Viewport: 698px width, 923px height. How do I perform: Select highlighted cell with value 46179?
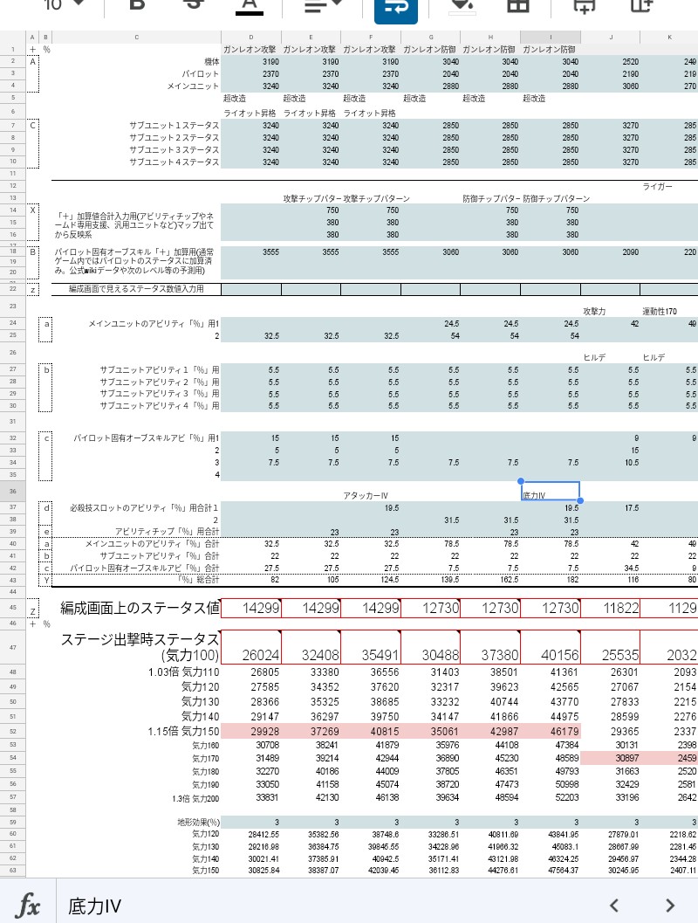[x=551, y=731]
